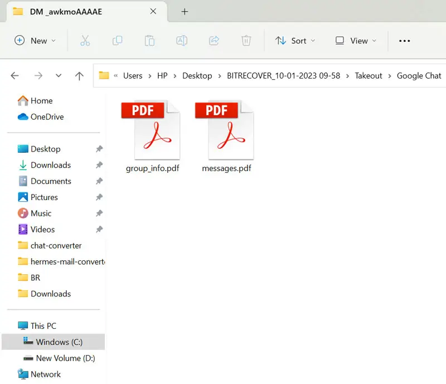Viewport: 446px width, 384px height.
Task: Click Desktop in the address breadcrumb
Action: (x=197, y=76)
